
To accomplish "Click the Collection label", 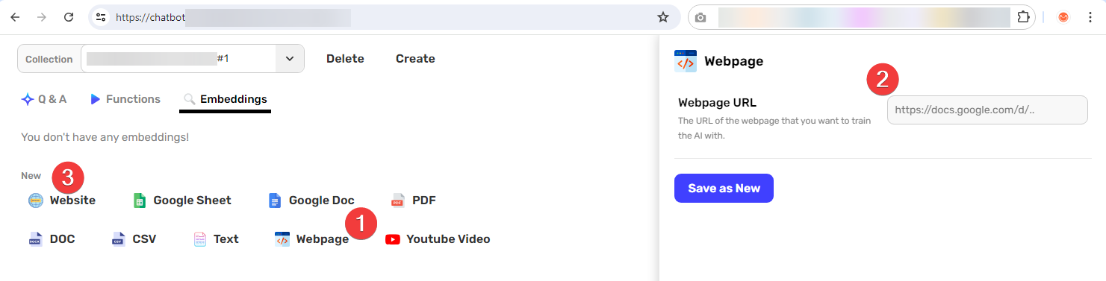I will coord(49,59).
